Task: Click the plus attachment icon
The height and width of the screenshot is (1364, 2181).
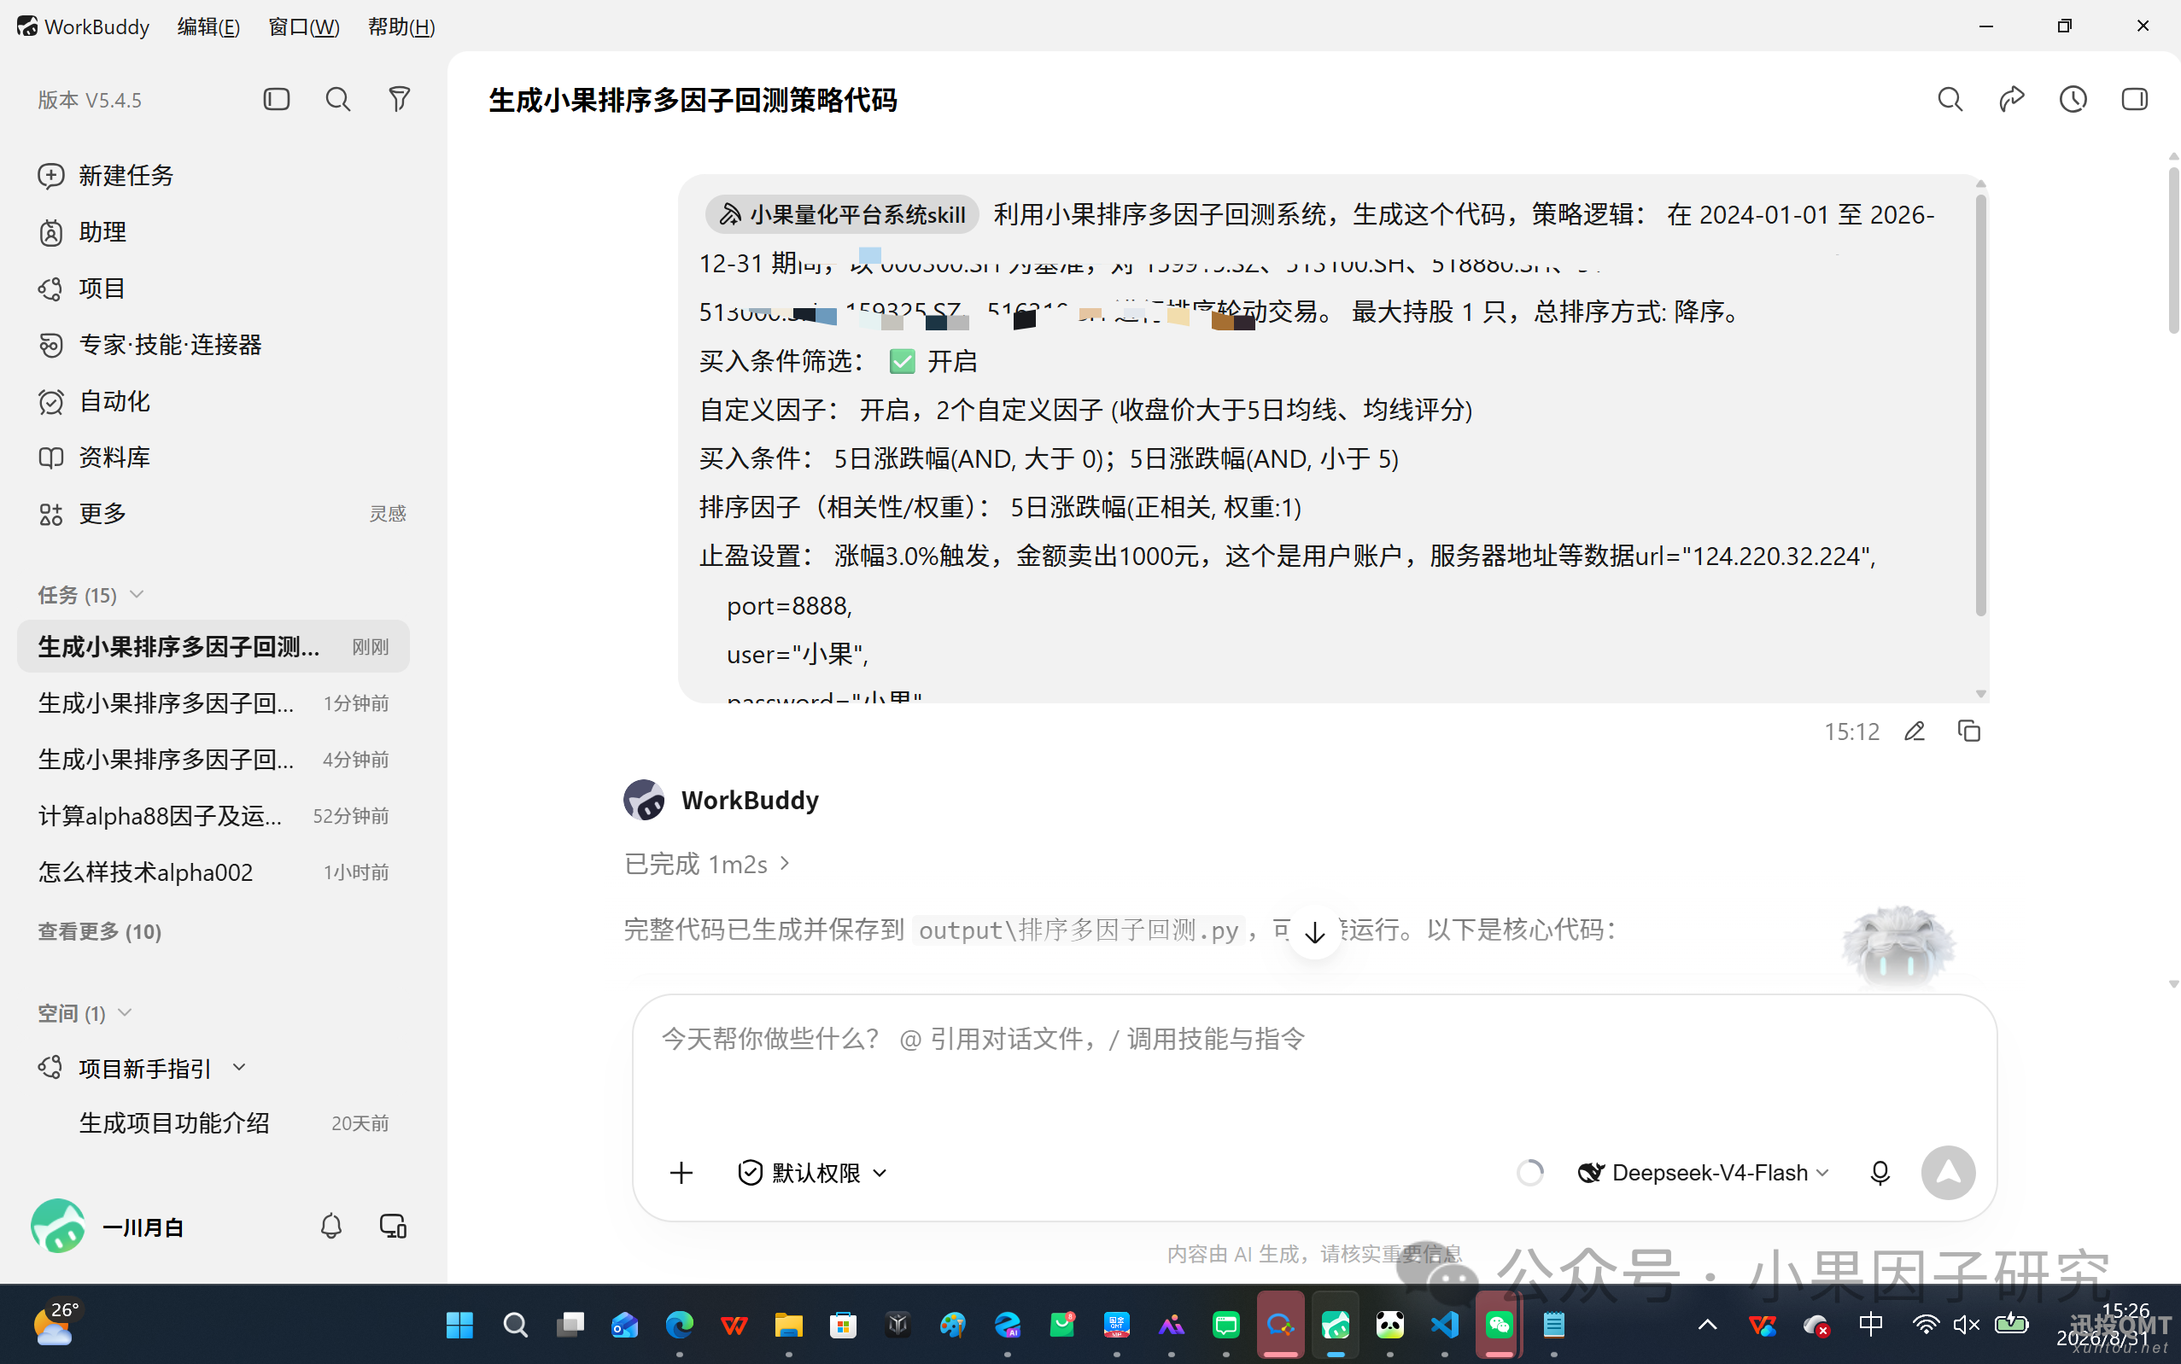Action: point(681,1172)
